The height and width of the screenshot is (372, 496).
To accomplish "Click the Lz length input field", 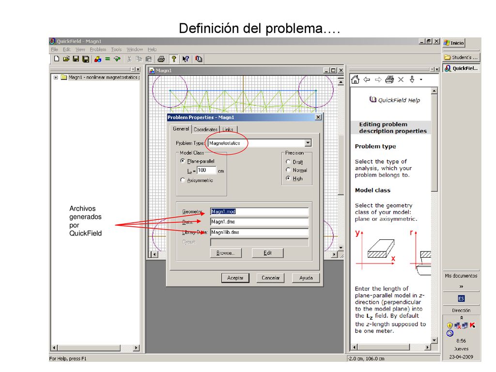I will tap(206, 170).
